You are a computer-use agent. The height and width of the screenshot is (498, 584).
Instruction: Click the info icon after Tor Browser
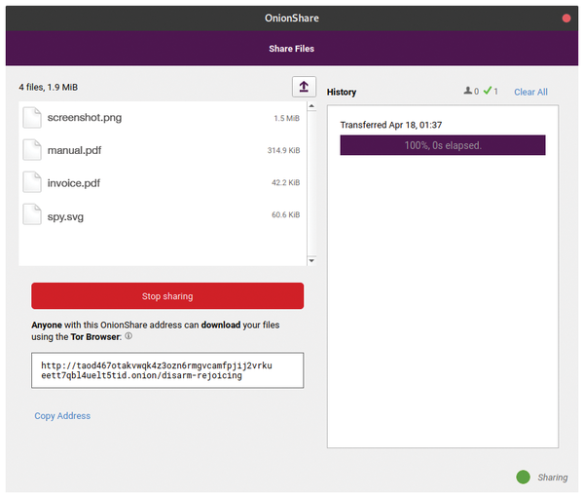(x=128, y=336)
